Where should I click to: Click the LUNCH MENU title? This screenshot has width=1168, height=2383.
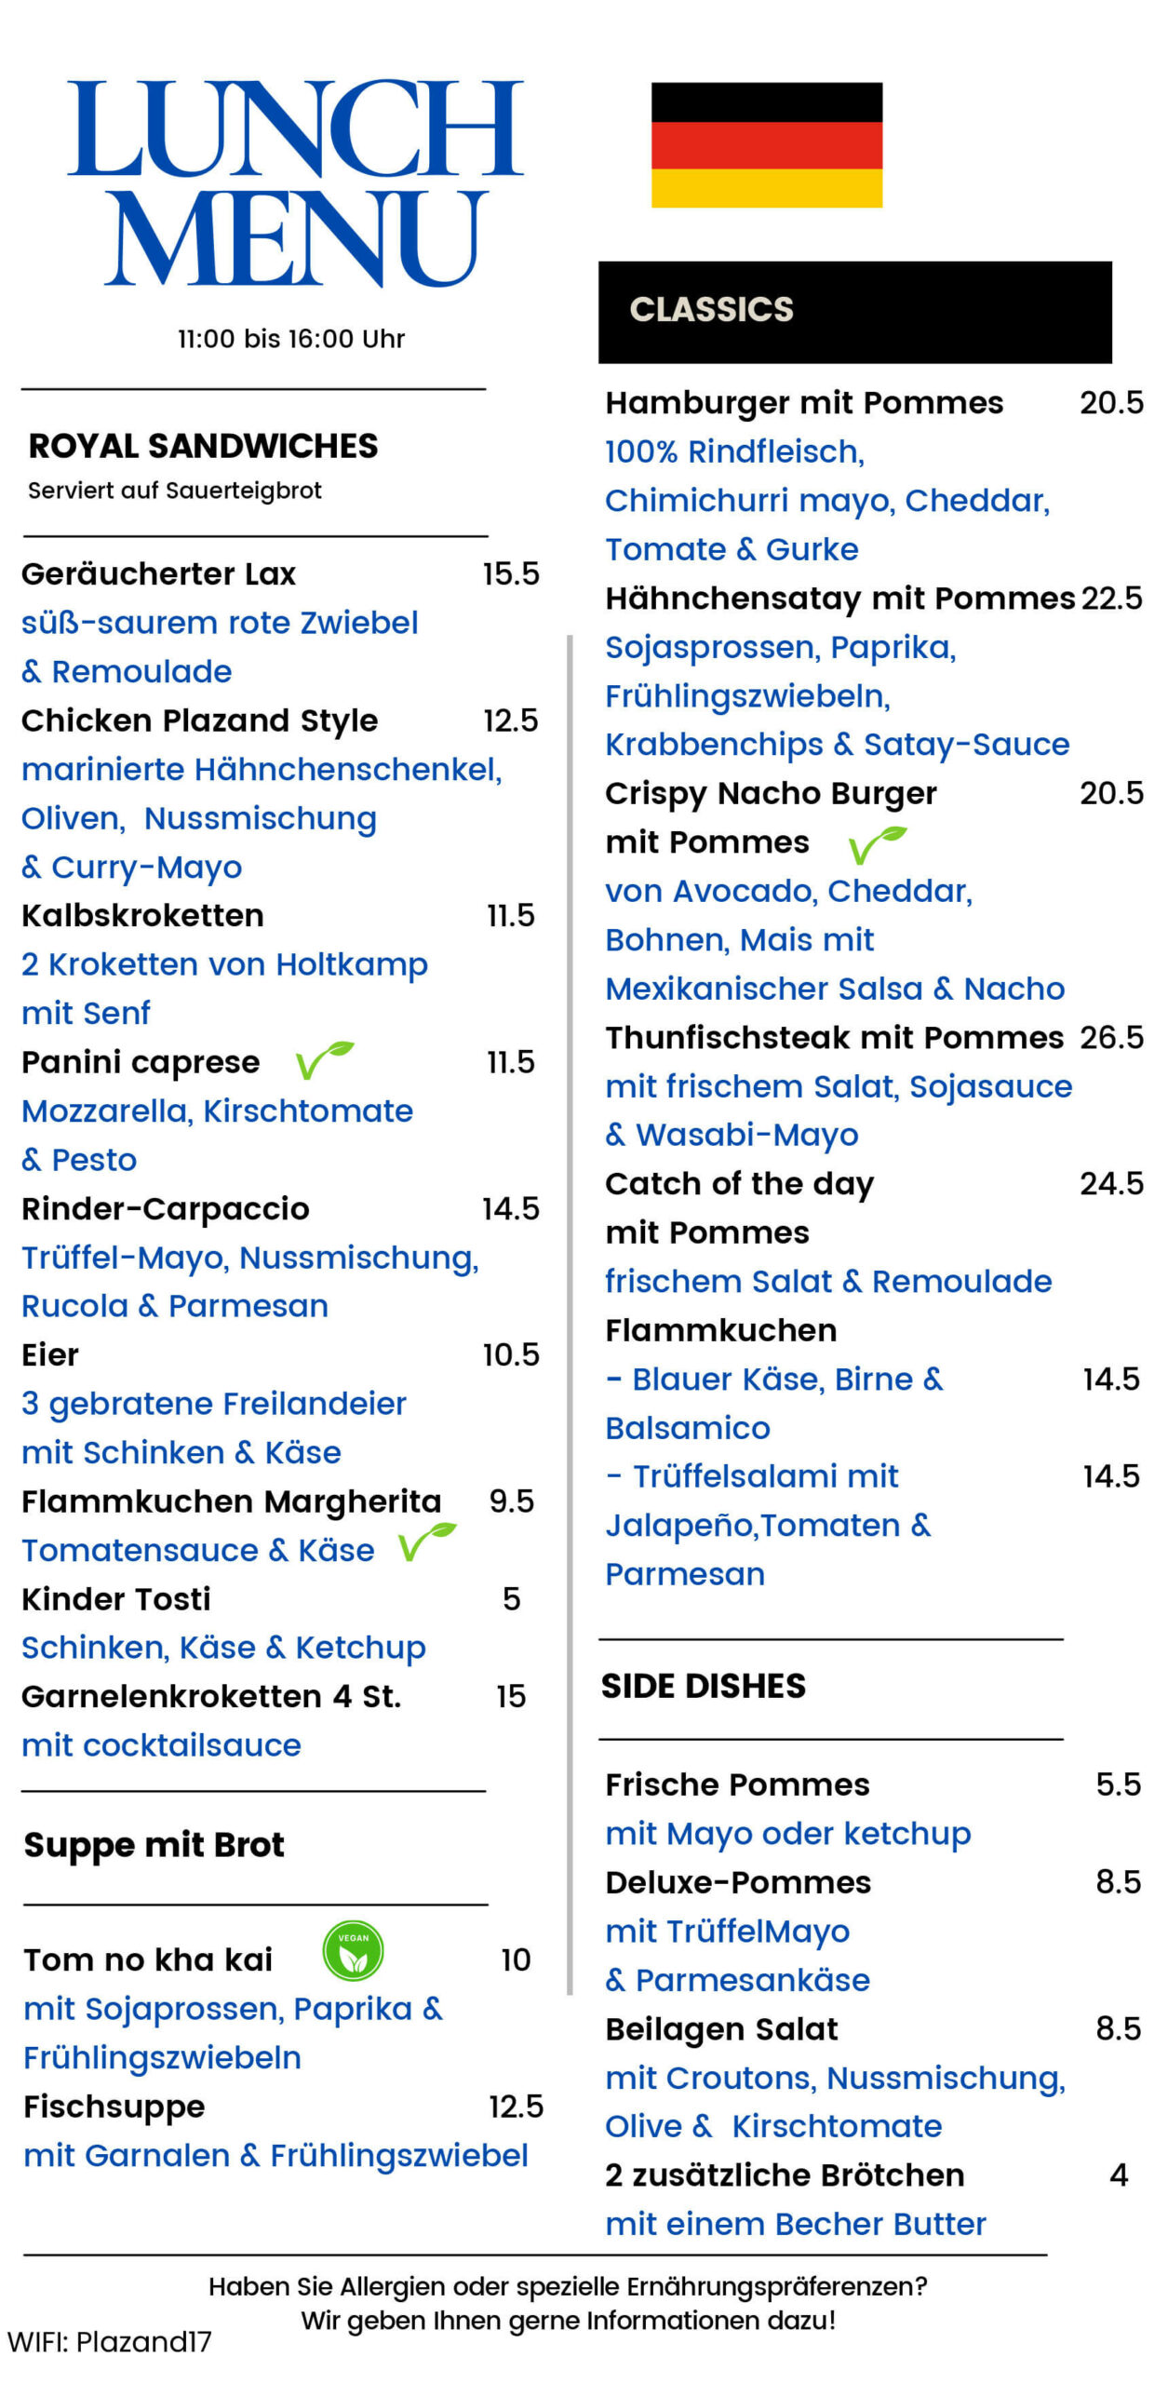[295, 182]
